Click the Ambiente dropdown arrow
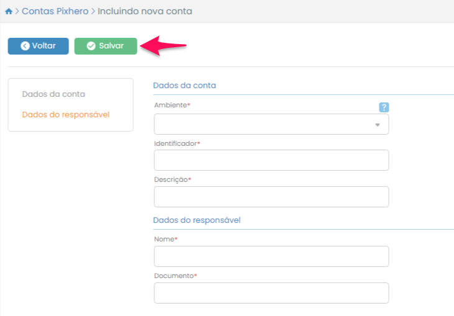The image size is (454, 316). coord(377,125)
